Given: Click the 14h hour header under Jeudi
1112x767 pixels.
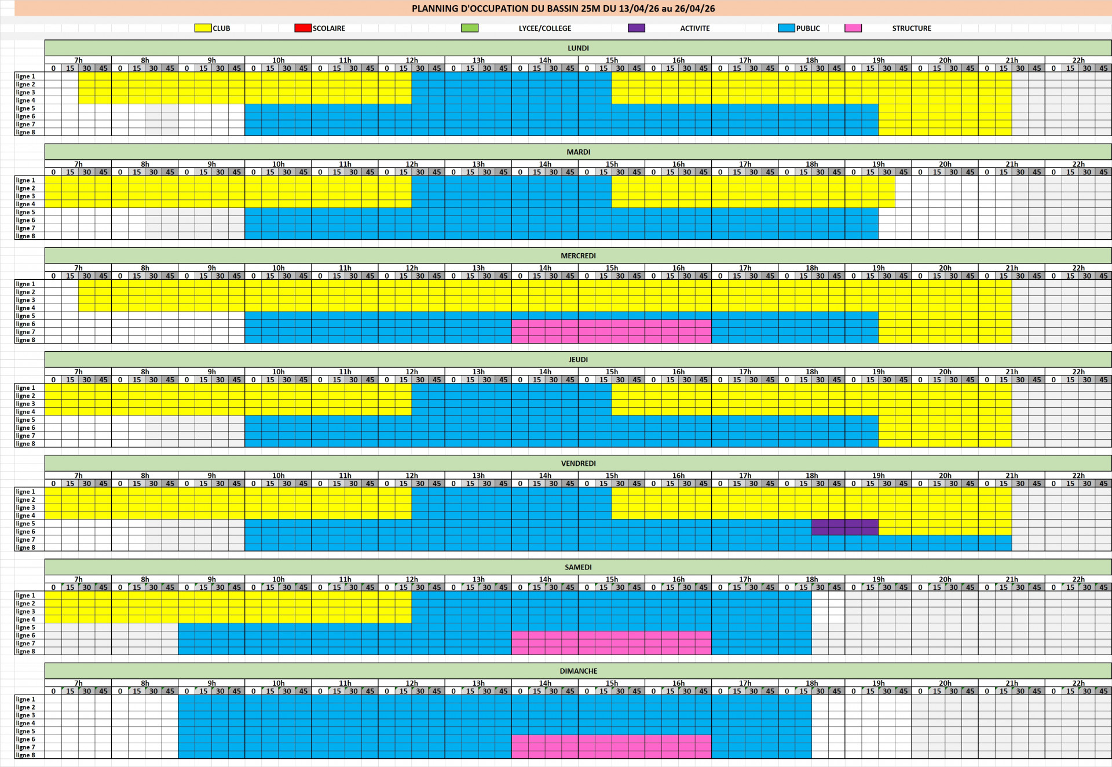Looking at the screenshot, I should tap(545, 372).
